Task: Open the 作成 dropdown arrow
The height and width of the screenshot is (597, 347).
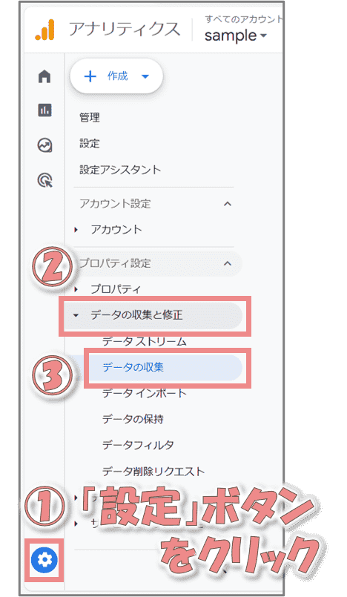Action: coord(145,76)
